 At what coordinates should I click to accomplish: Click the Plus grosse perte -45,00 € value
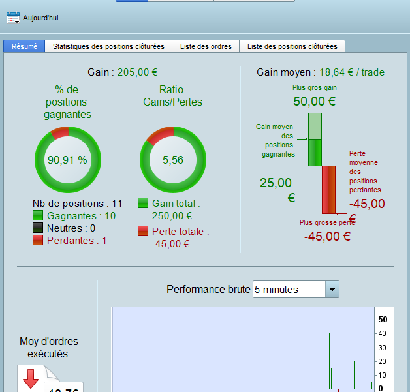click(x=327, y=237)
